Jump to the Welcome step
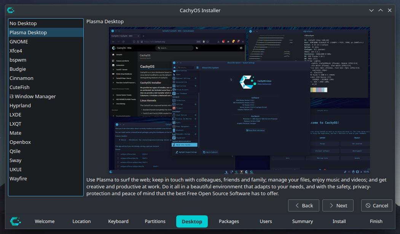Screen dimensions: 400x234 (x=45, y=221)
